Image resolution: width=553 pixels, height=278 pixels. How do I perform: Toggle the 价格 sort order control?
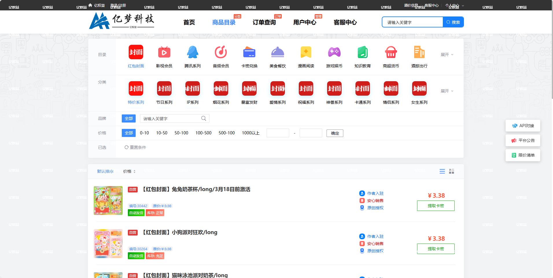pos(129,171)
